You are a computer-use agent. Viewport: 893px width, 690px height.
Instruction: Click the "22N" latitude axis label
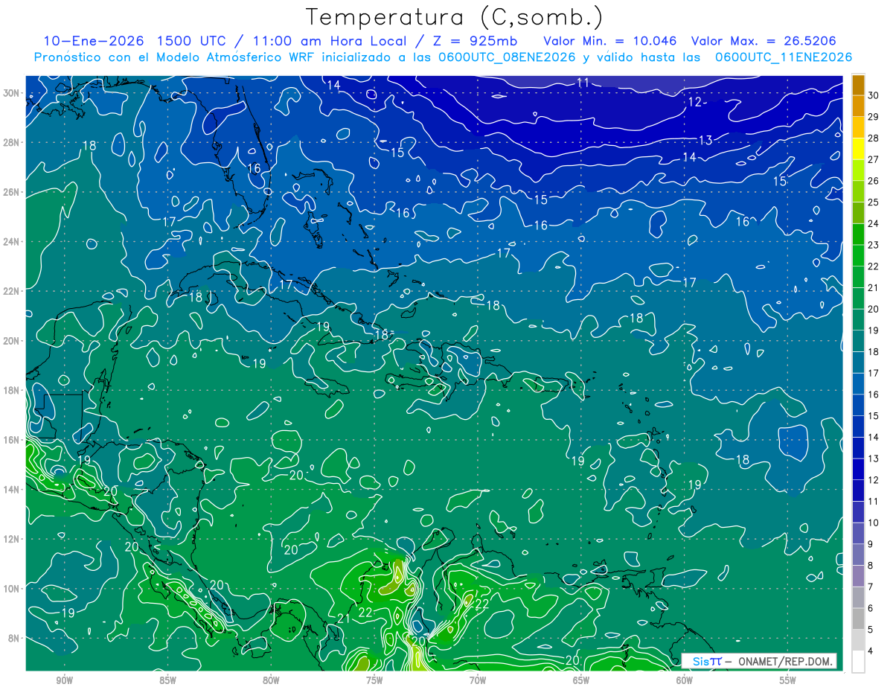[x=12, y=291]
